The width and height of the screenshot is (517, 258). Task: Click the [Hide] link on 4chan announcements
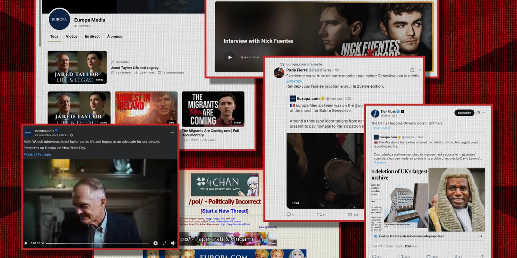[262, 227]
